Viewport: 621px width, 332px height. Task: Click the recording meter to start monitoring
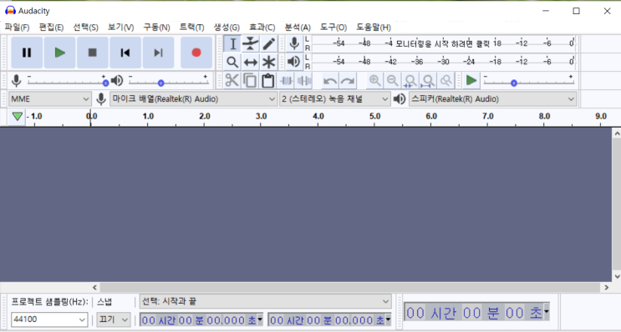click(443, 43)
